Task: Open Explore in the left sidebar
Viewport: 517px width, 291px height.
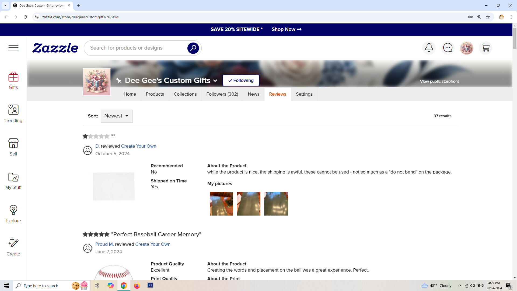Action: point(13,214)
